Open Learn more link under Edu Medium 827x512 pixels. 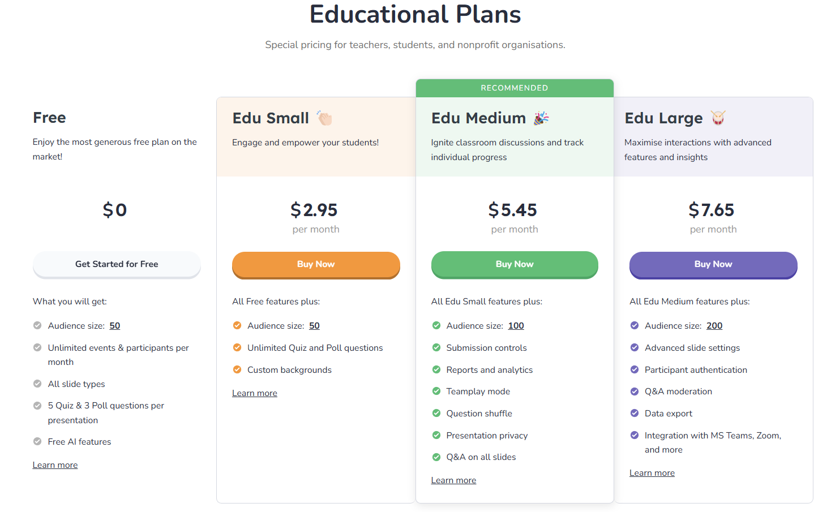coord(453,480)
